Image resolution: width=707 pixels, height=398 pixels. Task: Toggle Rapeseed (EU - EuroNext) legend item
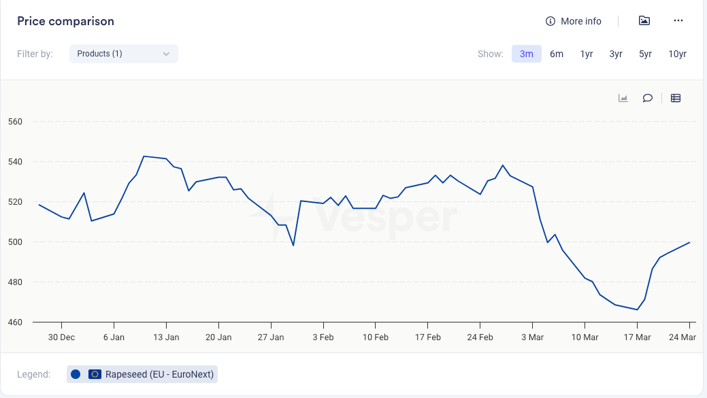159,374
